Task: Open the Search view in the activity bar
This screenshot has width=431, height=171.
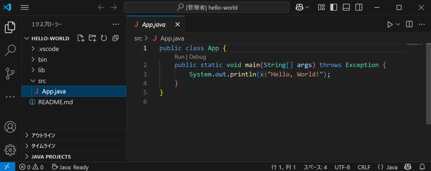Action: (10, 51)
